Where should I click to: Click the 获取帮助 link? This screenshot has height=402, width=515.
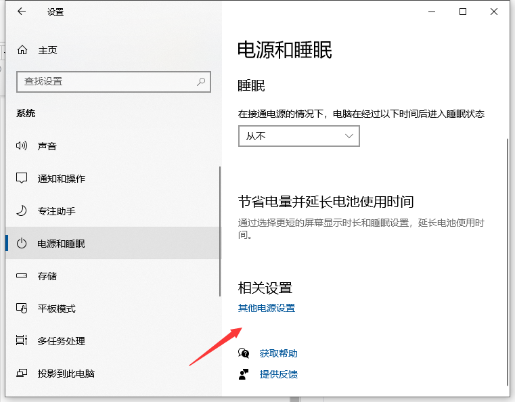[x=278, y=353]
